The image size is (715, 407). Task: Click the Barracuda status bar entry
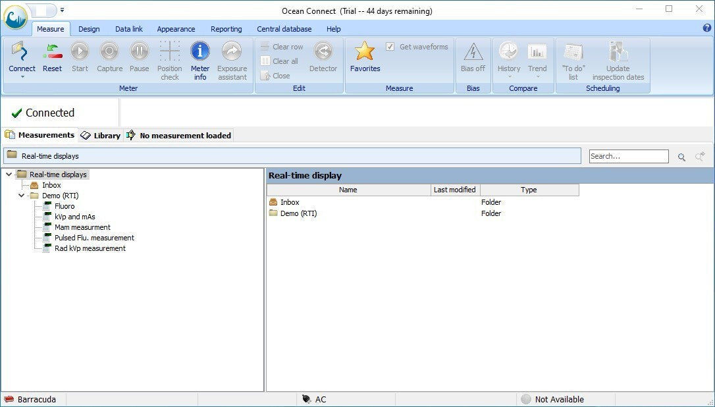pos(30,399)
